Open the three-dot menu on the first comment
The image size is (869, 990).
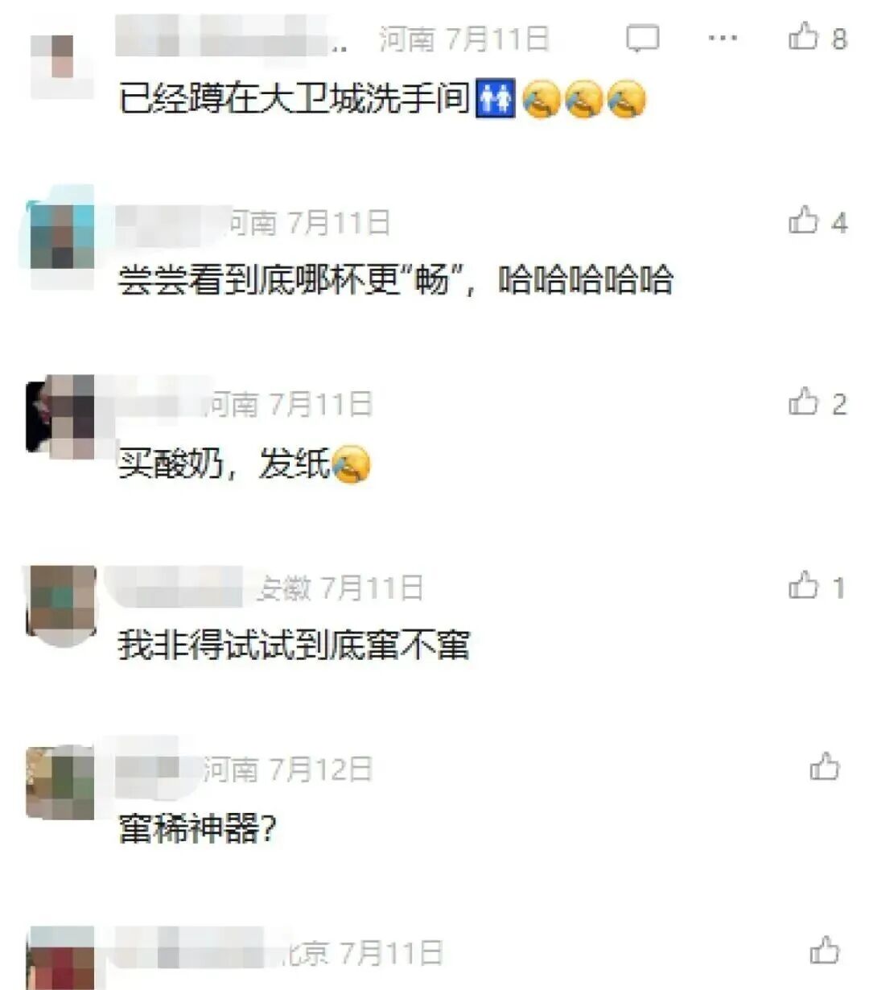pos(723,38)
